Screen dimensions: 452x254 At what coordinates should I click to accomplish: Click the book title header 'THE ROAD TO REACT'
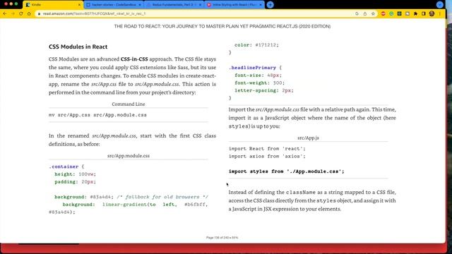(x=222, y=26)
